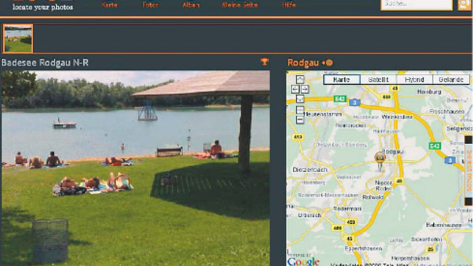Zoom out using the map minus control

pos(300,119)
